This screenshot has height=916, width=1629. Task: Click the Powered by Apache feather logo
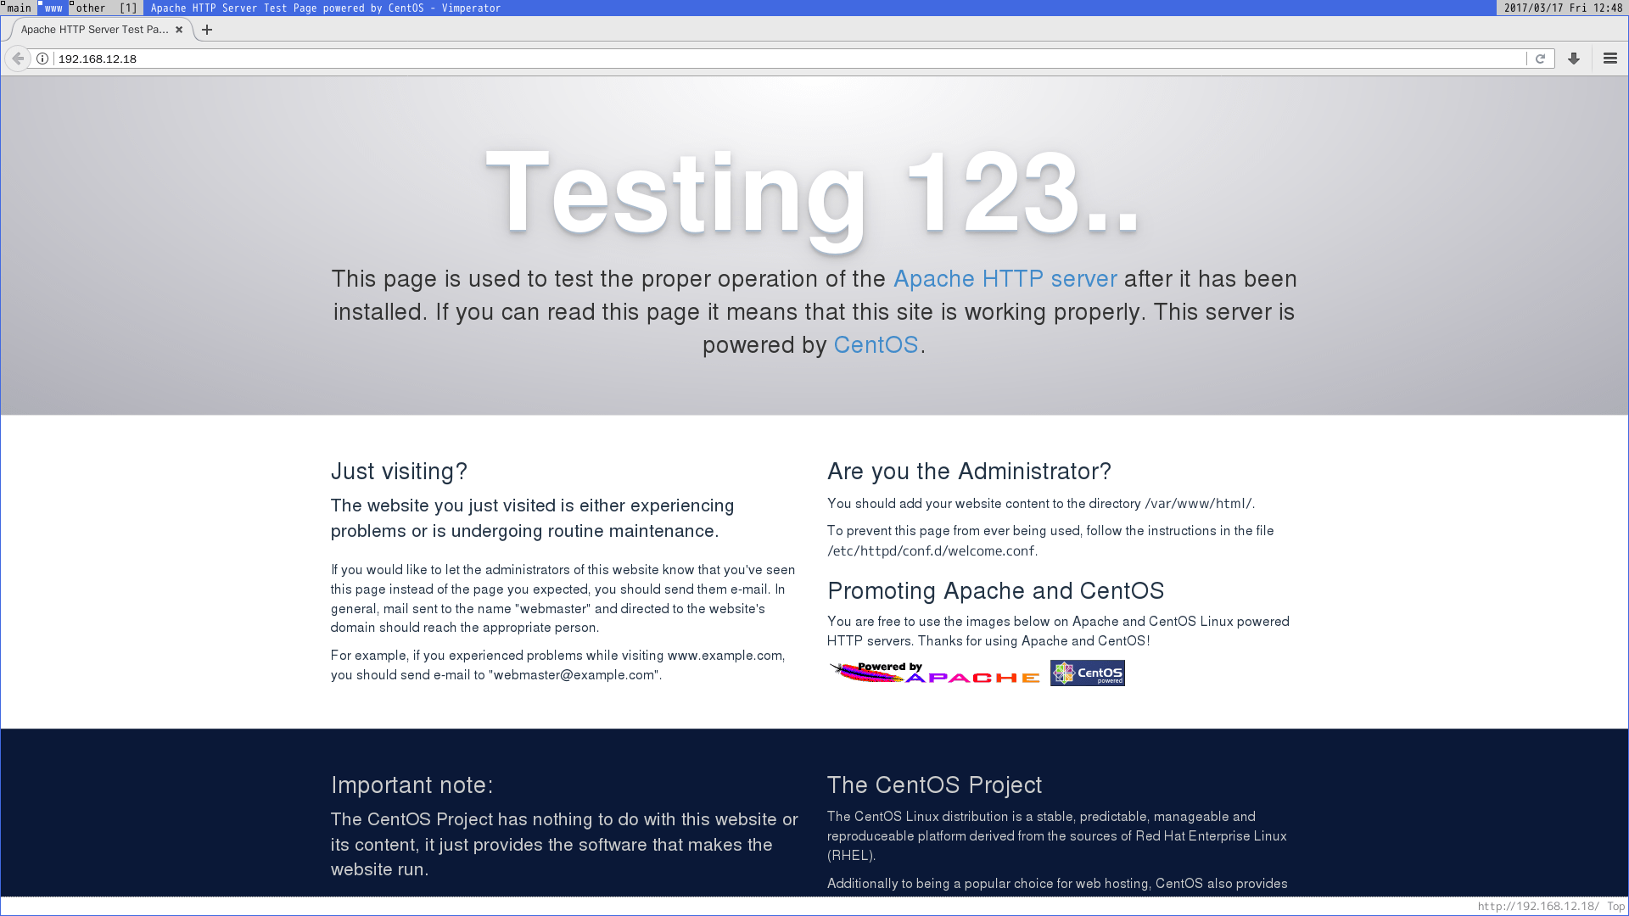934,673
